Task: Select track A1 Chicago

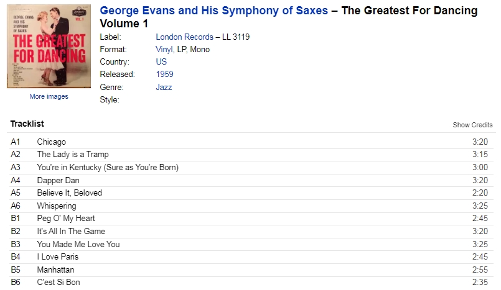Action: click(x=250, y=142)
